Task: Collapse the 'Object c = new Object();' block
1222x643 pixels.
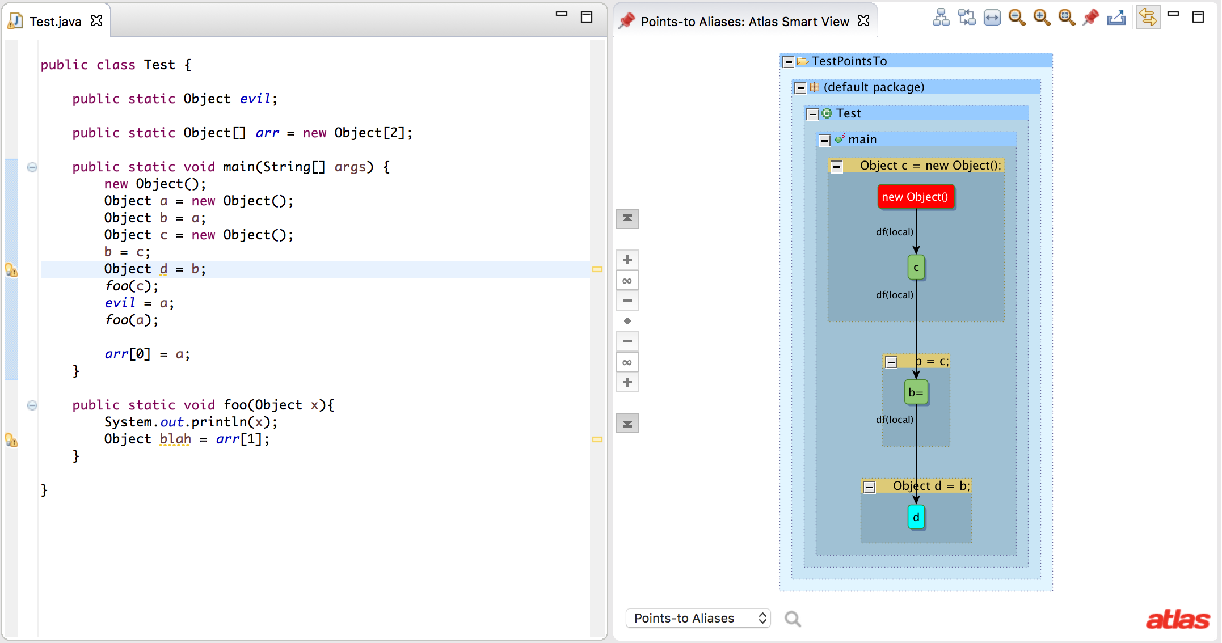Action: pyautogui.click(x=837, y=166)
